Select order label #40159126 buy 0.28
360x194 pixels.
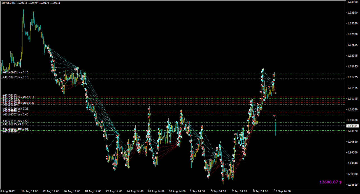coord(15,108)
